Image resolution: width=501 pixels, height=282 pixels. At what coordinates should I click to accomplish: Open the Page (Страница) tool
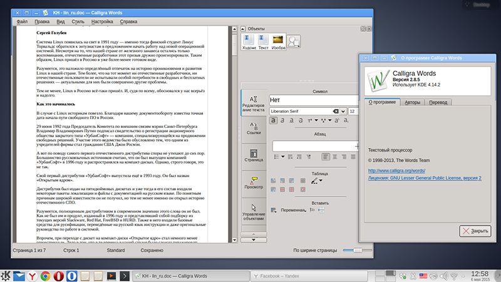(254, 155)
